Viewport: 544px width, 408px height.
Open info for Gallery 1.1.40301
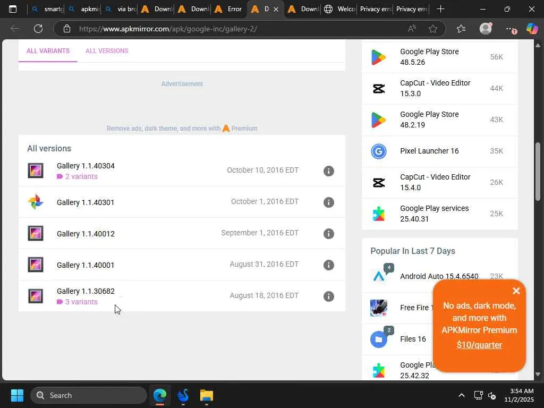[328, 202]
